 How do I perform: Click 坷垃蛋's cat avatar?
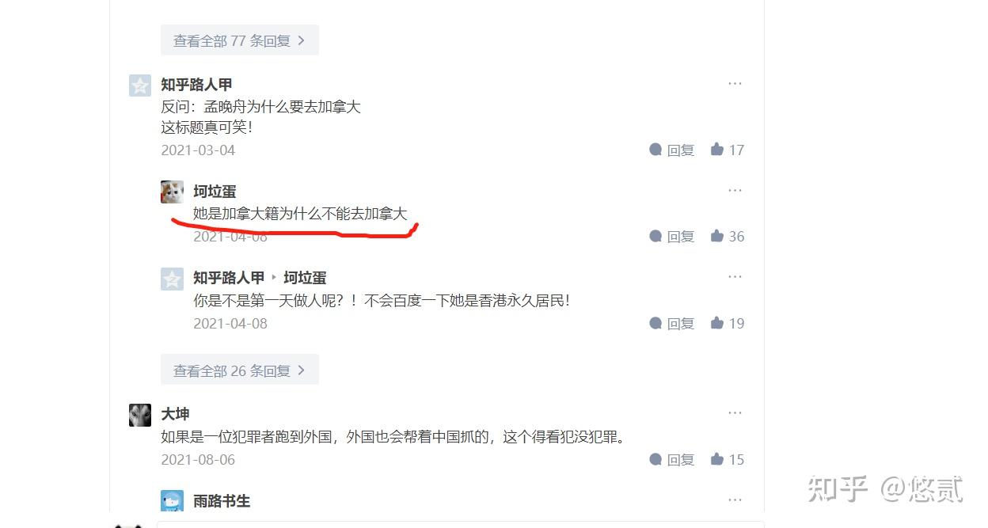click(x=172, y=192)
